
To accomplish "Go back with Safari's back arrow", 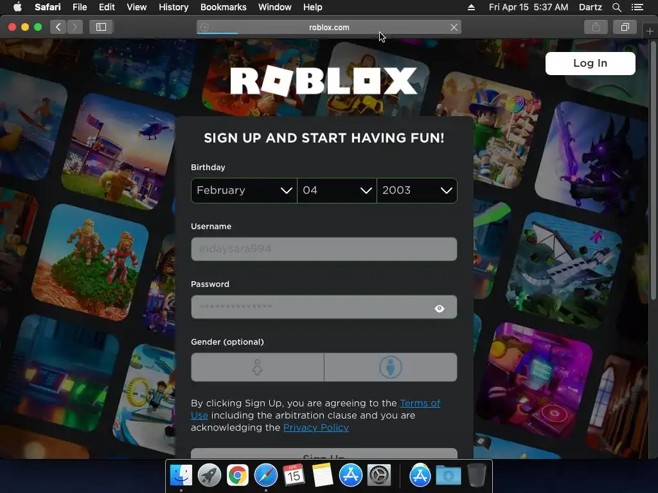I will coord(58,27).
